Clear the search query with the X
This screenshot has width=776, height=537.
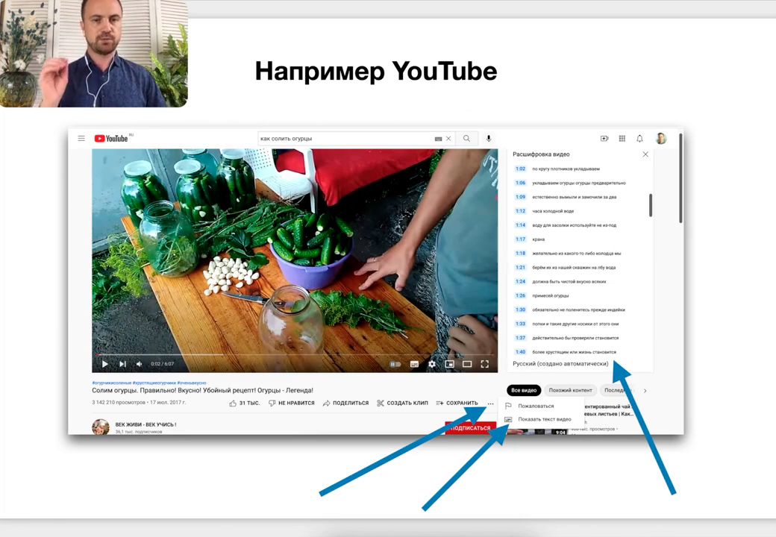448,139
